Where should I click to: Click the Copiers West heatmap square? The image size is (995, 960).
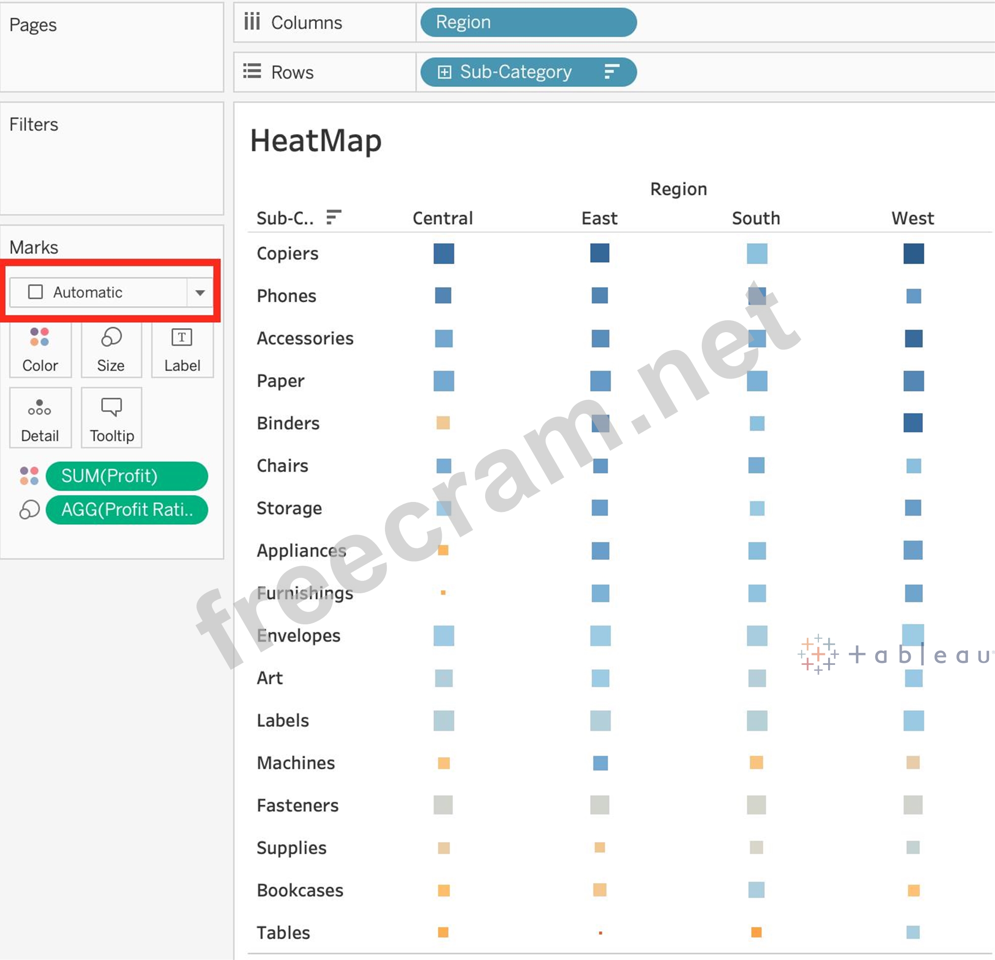(913, 253)
